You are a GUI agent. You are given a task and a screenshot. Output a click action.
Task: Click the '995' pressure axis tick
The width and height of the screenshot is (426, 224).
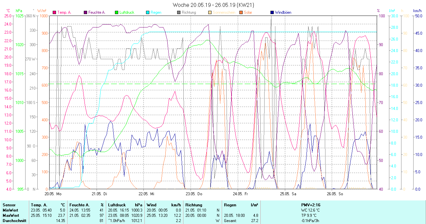(21, 189)
